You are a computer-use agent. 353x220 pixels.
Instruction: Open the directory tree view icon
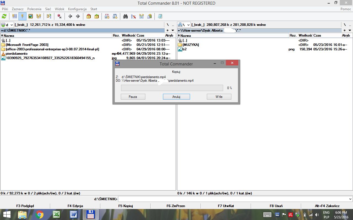tap(39, 16)
